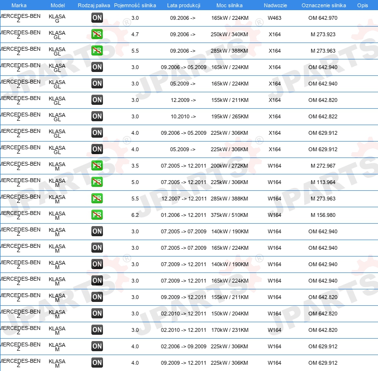Click the ON icon in the 170kW / 231KM row
This screenshot has height=371, width=378.
click(x=97, y=330)
